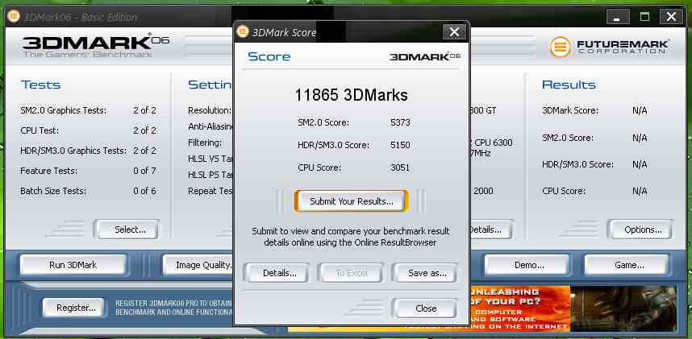This screenshot has height=339, width=692.
Task: Click the System Details button behind dialog
Action: 491,229
